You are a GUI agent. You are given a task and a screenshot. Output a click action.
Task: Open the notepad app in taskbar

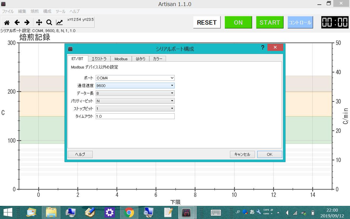coord(168,212)
